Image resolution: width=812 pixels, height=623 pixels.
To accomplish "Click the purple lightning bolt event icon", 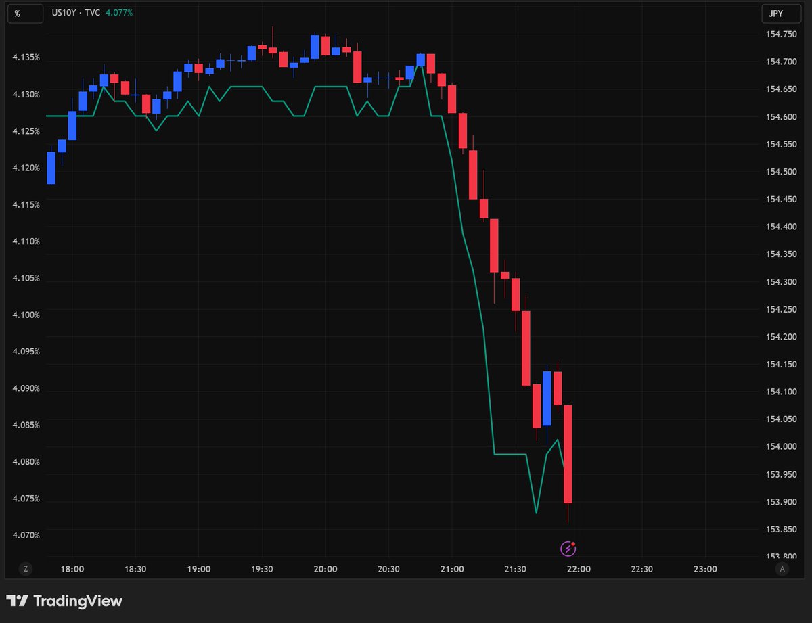I will 568,549.
